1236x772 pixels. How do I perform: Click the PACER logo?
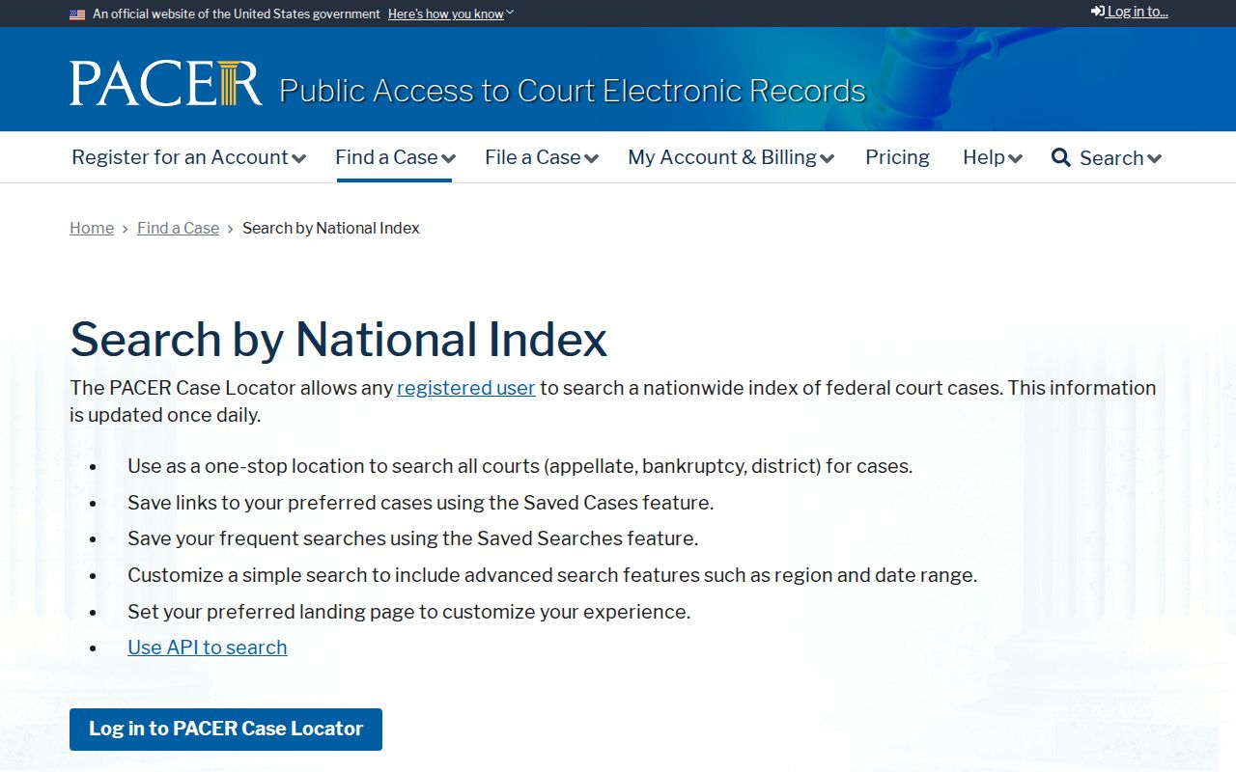coord(165,83)
